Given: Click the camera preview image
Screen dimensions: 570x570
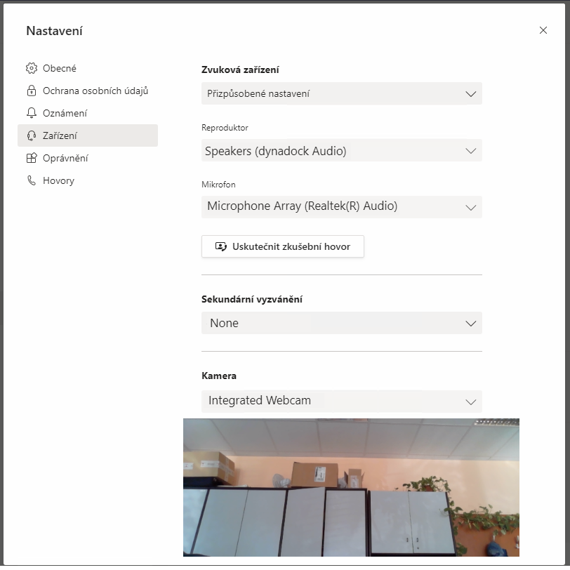Looking at the screenshot, I should 351,487.
